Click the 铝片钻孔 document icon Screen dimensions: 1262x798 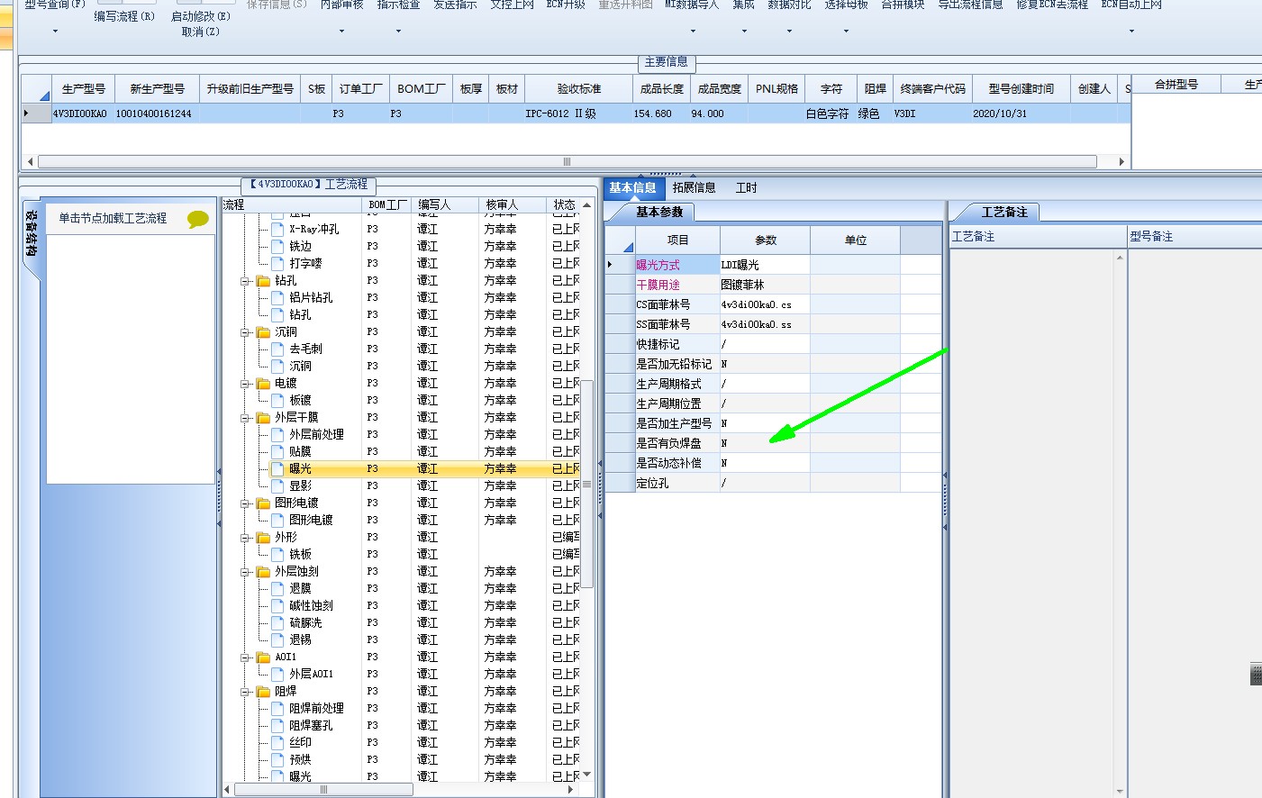pos(277,298)
